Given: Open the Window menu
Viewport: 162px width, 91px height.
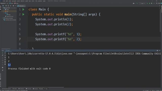Looking at the screenshot, I should tap(40, 1).
